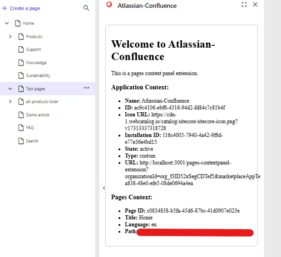Expand the Products tree node

pos(10,37)
